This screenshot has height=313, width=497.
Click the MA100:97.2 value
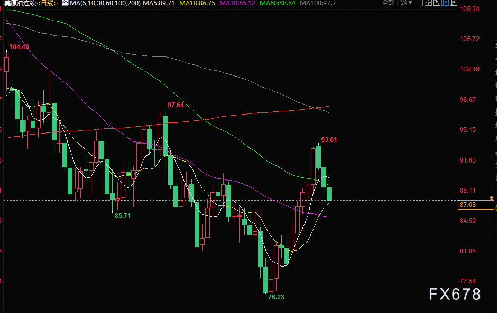click(318, 3)
